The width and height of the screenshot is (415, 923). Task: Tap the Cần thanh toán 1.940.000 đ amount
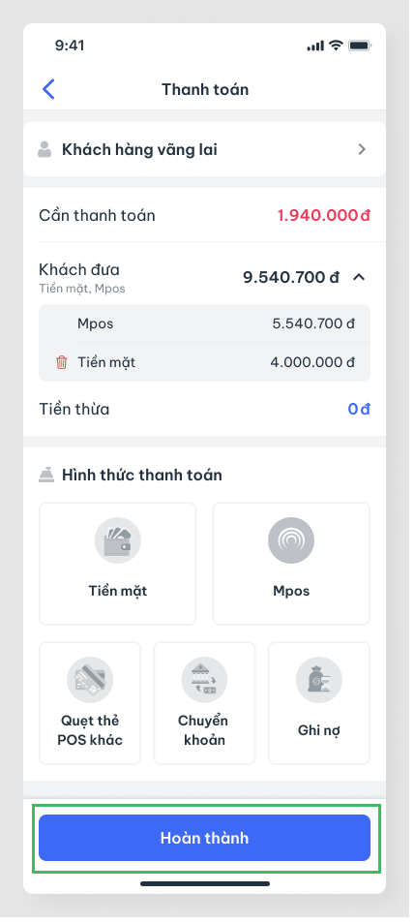coord(323,215)
